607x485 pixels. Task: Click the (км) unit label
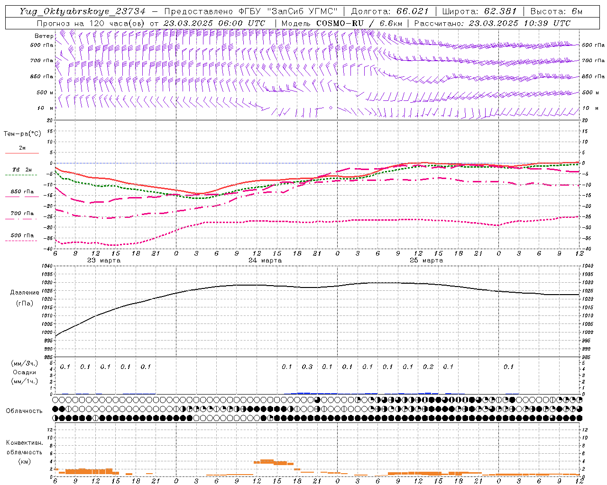click(x=24, y=461)
